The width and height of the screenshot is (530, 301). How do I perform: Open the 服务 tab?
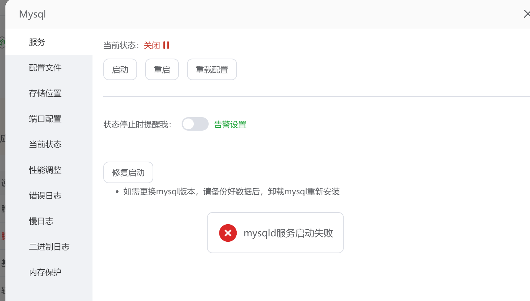point(49,42)
